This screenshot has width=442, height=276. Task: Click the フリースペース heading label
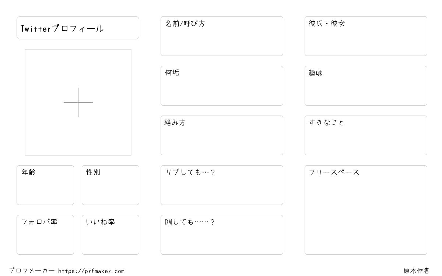point(334,172)
